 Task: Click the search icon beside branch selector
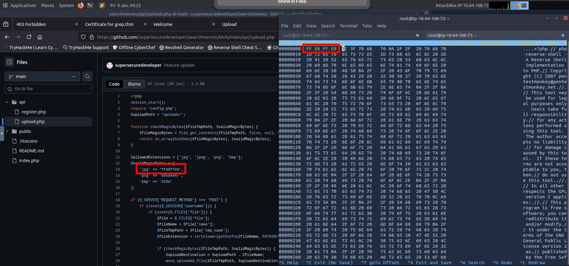[87, 76]
